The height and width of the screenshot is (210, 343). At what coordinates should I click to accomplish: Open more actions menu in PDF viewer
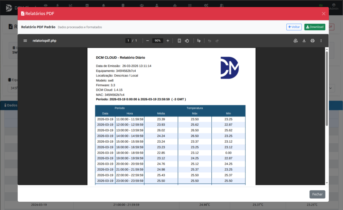[x=321, y=41]
